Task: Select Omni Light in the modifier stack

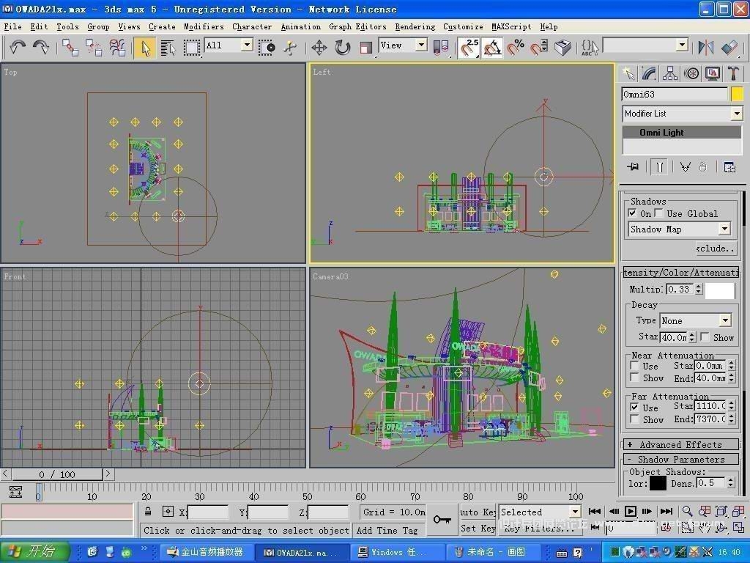Action: coord(682,132)
